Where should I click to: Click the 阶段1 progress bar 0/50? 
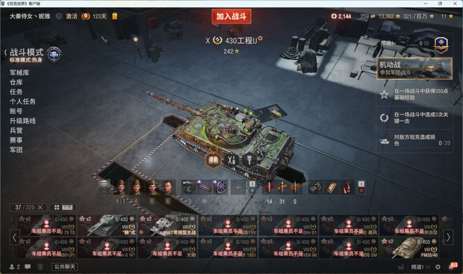405,43
